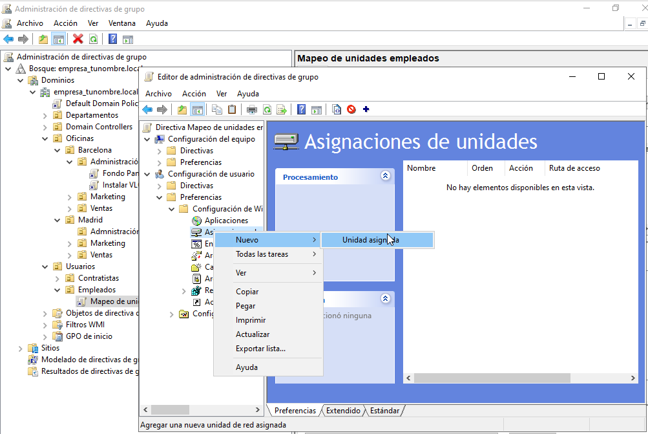
Task: Open Help using the blue question mark icon
Action: [x=300, y=109]
